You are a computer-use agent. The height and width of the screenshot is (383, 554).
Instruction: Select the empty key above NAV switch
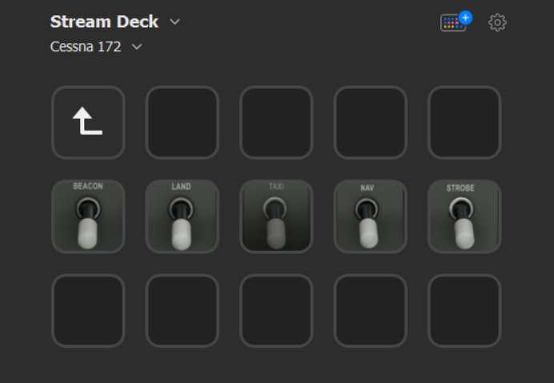371,123
